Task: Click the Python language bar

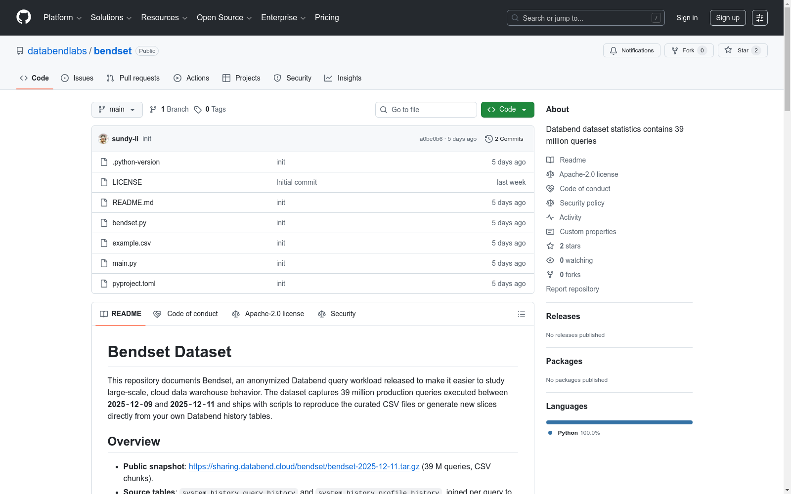Action: point(619,422)
